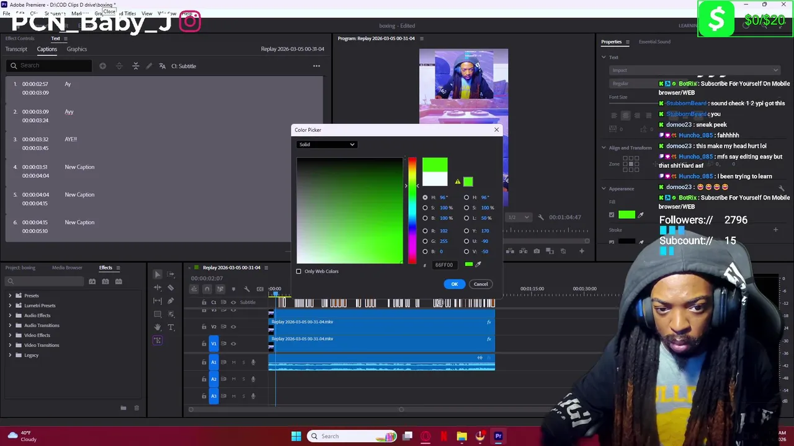Close the Color Picker dialog

(x=496, y=129)
